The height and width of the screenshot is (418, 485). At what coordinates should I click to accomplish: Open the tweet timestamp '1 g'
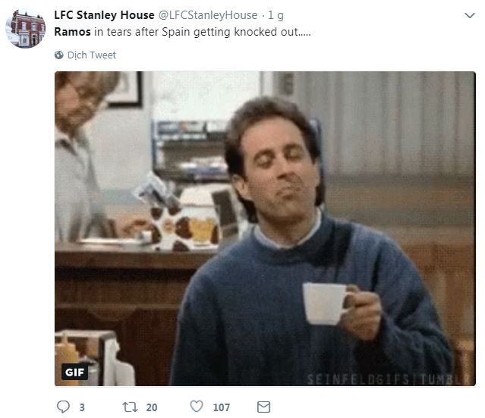[x=276, y=15]
